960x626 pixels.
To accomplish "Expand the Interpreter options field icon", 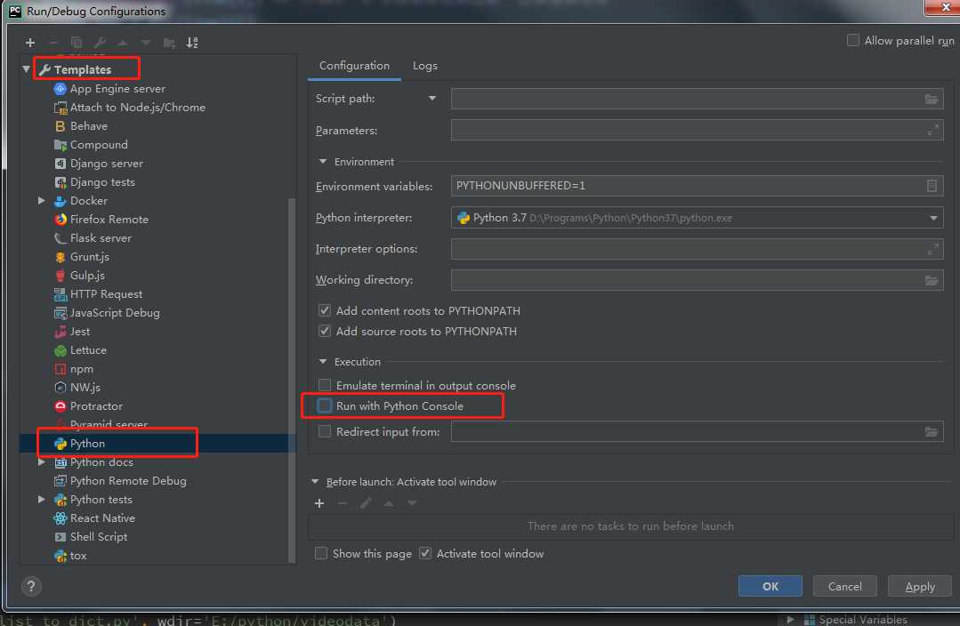I will (932, 248).
